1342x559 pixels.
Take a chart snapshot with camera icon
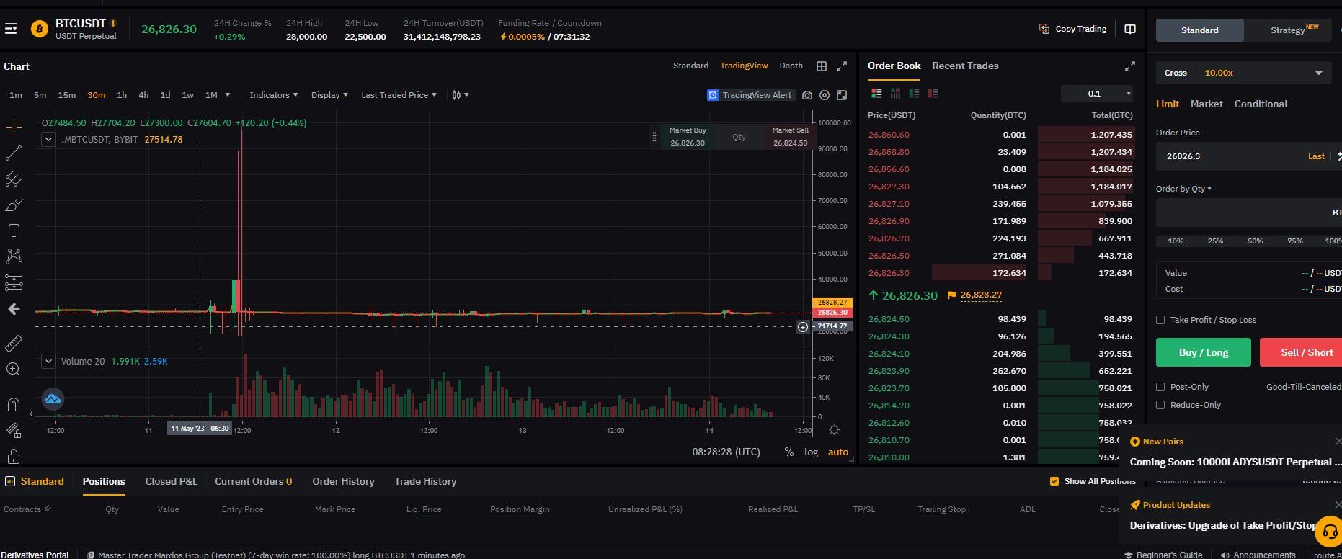point(807,95)
